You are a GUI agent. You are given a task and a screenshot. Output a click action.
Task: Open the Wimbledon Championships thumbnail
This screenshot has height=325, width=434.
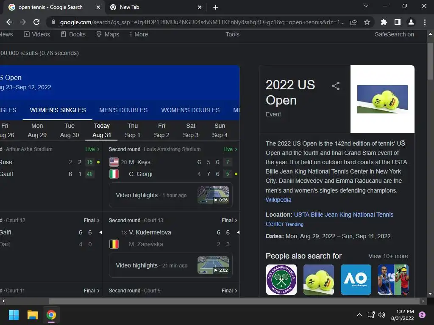tap(281, 280)
